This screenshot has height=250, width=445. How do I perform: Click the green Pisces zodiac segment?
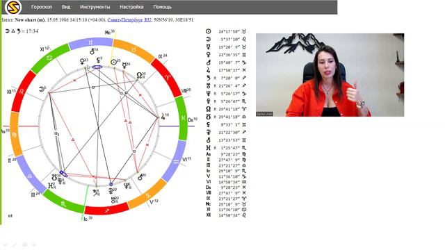(183, 118)
